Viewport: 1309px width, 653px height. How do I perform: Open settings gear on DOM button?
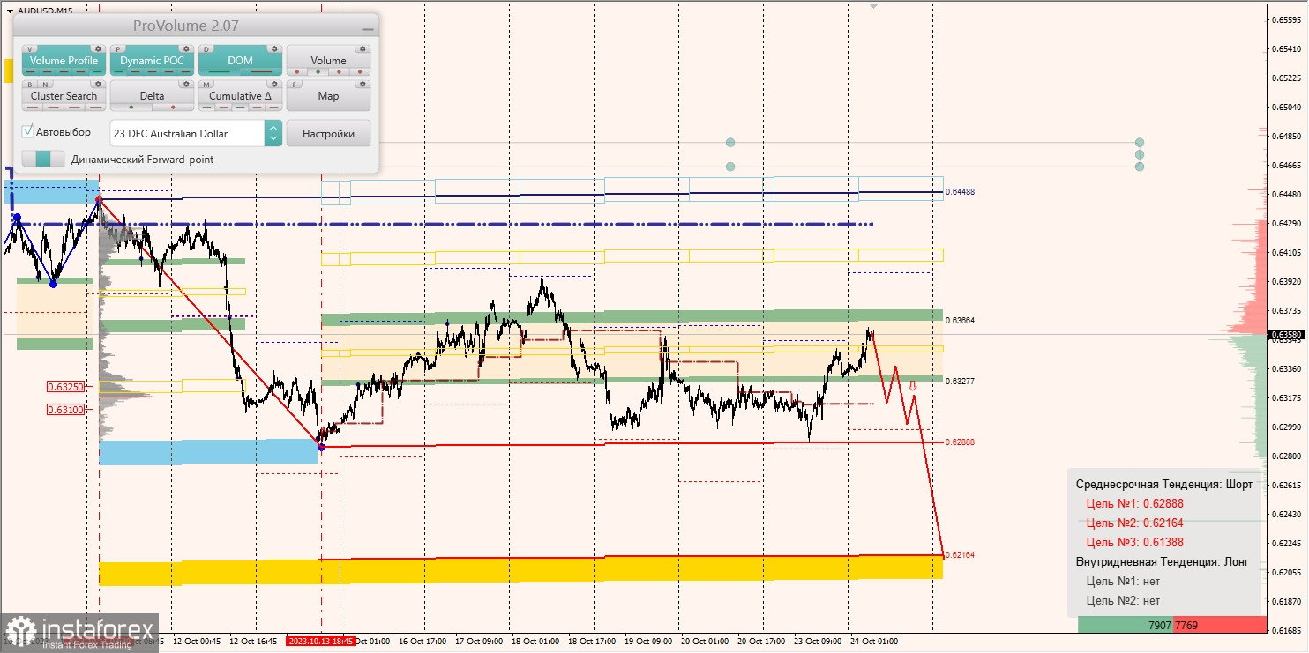274,48
